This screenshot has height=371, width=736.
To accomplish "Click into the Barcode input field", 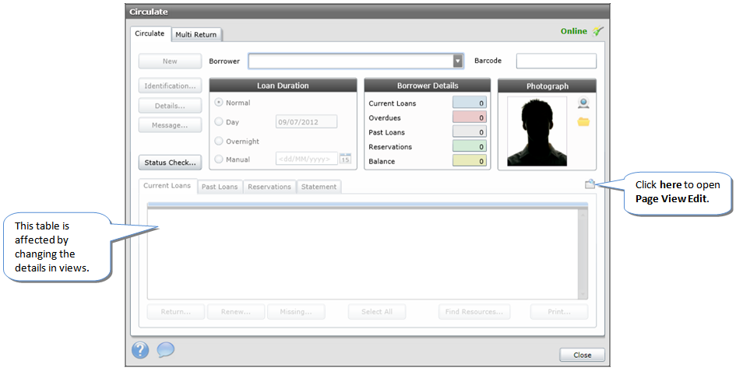I will click(x=556, y=61).
